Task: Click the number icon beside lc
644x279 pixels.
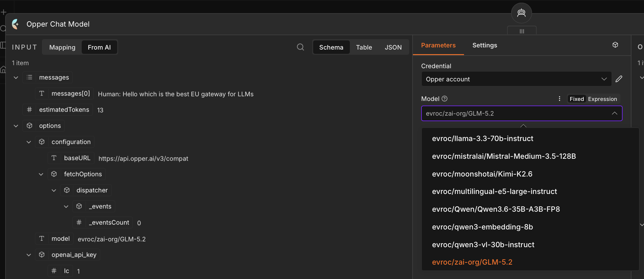Action: 54,271
